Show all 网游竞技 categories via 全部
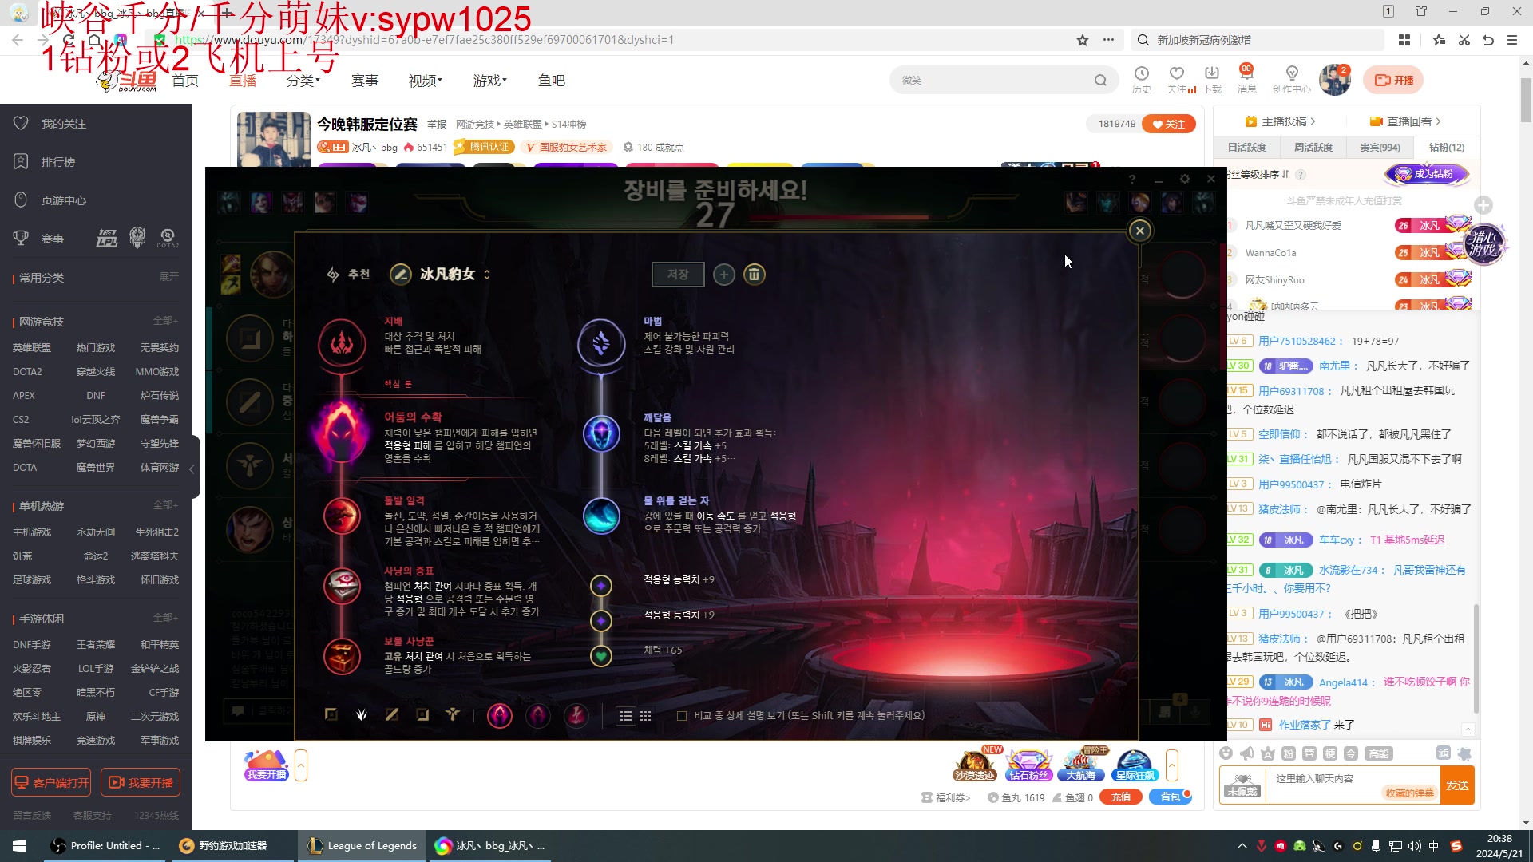Viewport: 1533px width, 862px height. (x=165, y=321)
